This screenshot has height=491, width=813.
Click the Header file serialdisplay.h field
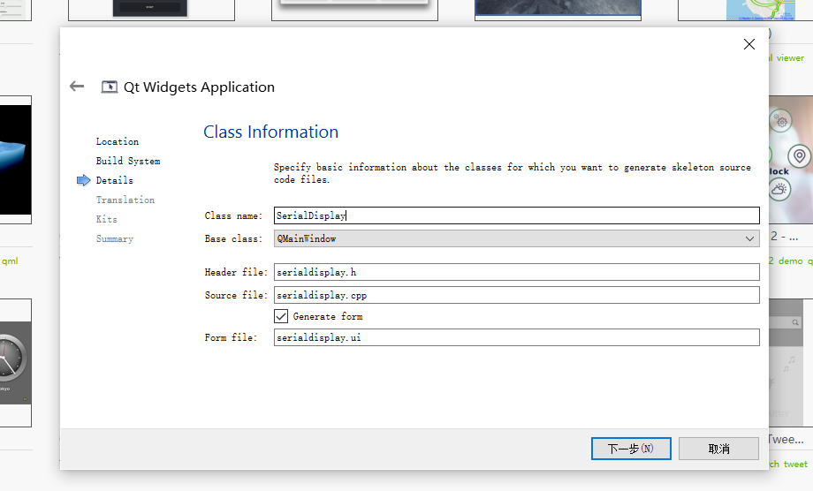click(x=516, y=272)
